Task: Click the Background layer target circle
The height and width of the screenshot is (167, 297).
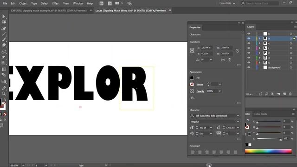Action: [291, 67]
